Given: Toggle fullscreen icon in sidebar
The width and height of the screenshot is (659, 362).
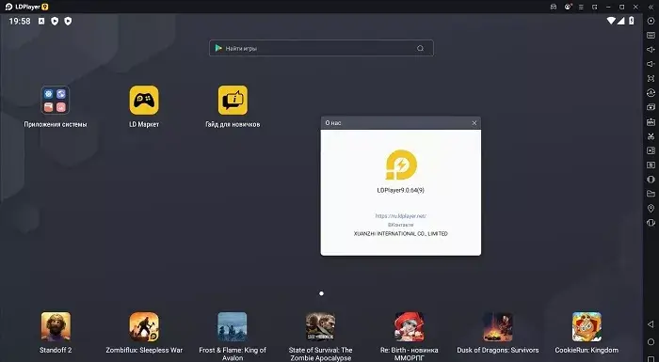Looking at the screenshot, I should [651, 79].
